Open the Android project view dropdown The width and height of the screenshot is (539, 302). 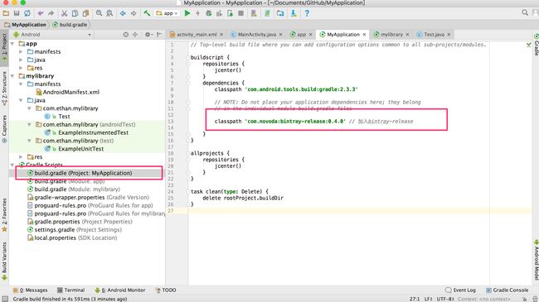52,34
